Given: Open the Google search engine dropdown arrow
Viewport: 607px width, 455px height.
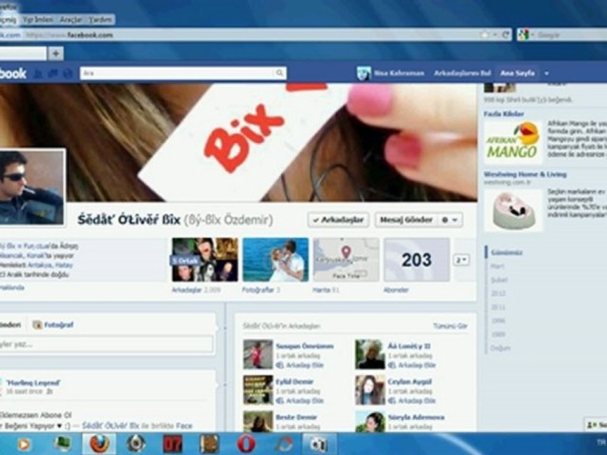Looking at the screenshot, I should (x=532, y=35).
